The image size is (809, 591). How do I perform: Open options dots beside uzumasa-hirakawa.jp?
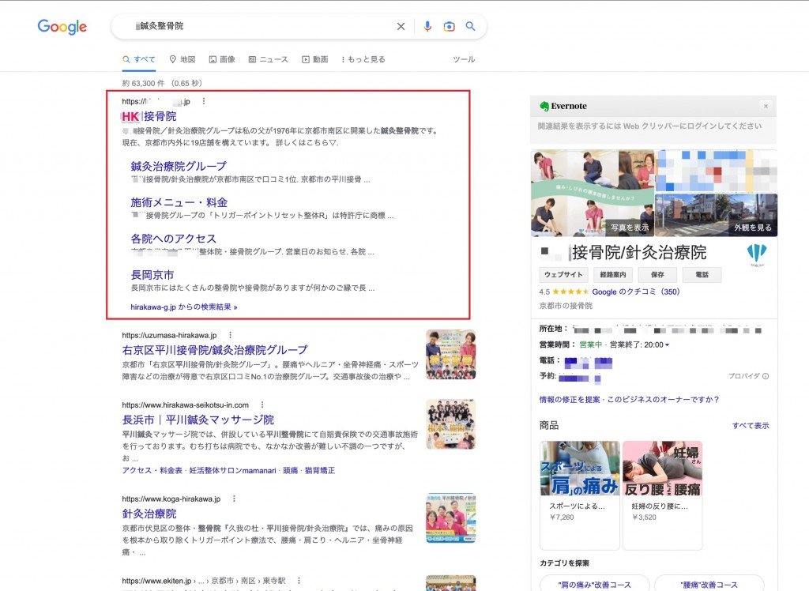coord(230,335)
